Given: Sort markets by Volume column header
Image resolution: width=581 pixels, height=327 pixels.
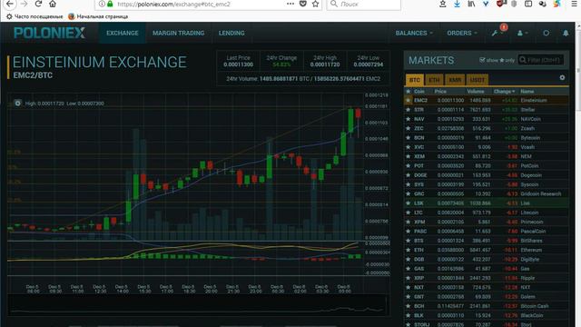Looking at the screenshot, I should click(x=476, y=91).
